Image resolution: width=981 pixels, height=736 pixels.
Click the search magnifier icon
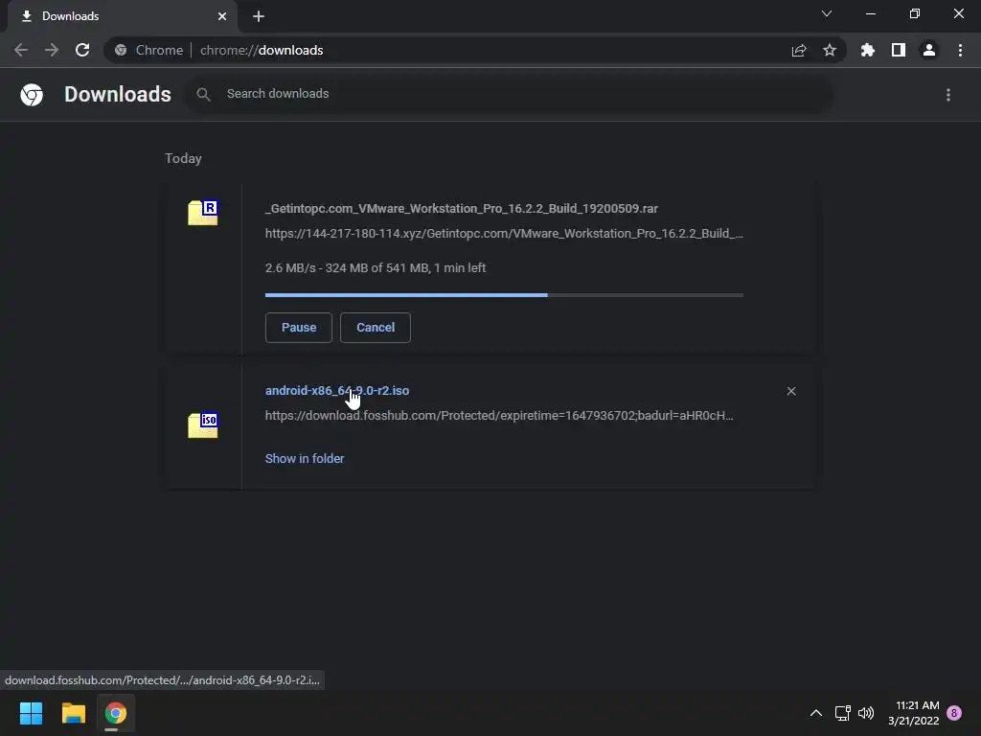pos(203,95)
